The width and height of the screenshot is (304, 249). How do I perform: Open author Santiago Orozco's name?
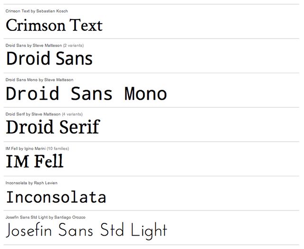click(x=70, y=217)
